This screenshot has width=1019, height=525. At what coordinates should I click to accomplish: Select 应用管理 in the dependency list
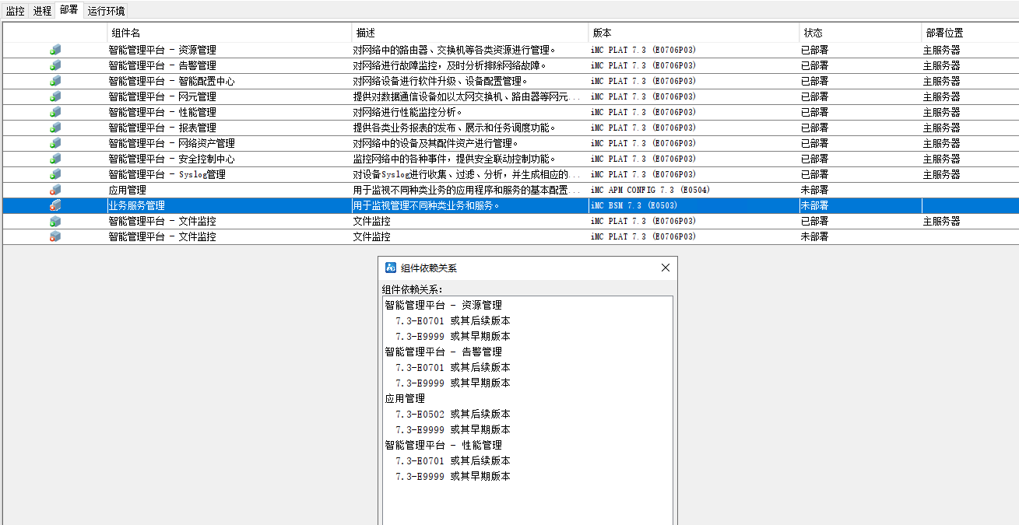(x=405, y=398)
